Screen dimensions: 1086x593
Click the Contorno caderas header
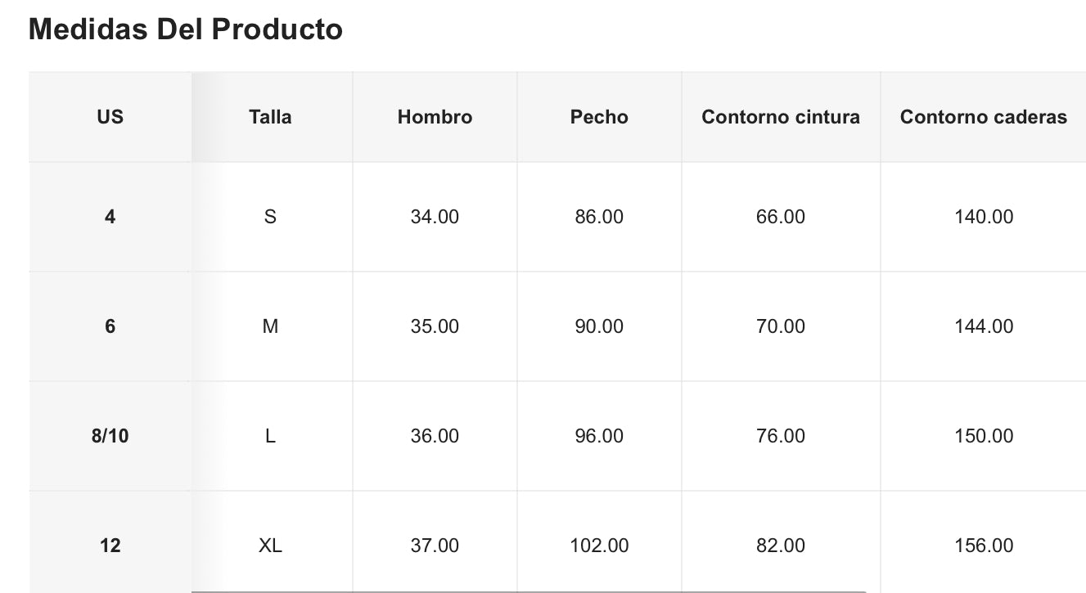click(x=983, y=117)
